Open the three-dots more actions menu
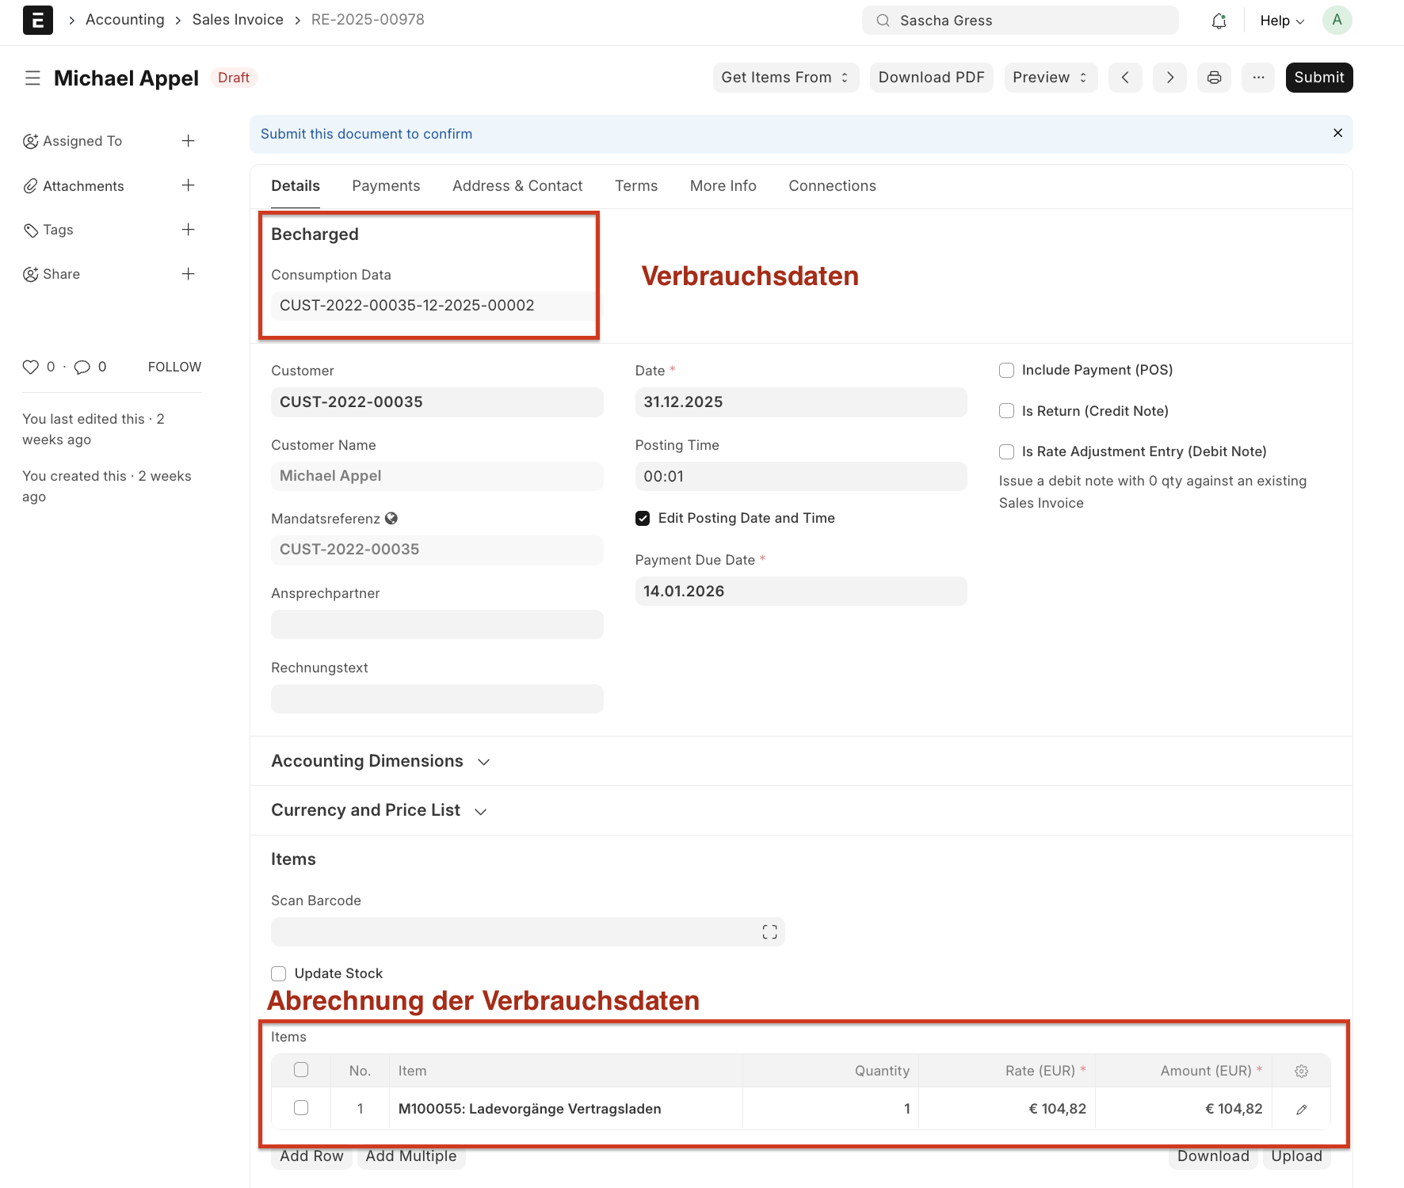Viewport: 1404px width, 1188px height. 1258,78
